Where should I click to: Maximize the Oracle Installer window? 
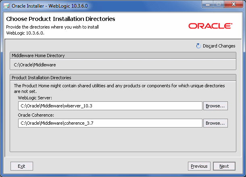coord(219,5)
